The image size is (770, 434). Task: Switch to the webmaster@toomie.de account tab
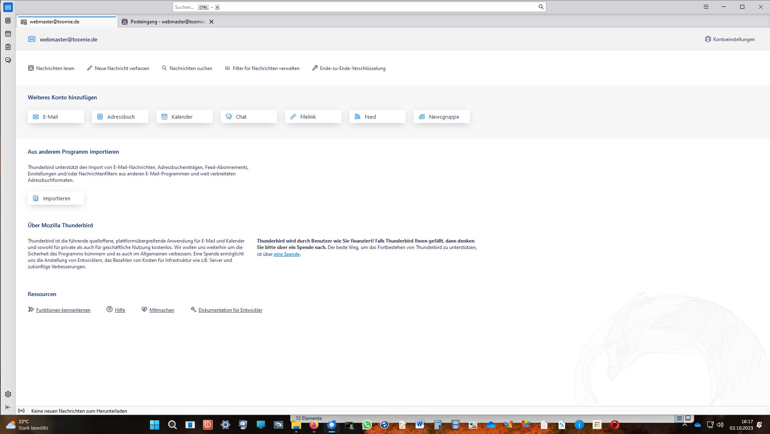point(67,22)
